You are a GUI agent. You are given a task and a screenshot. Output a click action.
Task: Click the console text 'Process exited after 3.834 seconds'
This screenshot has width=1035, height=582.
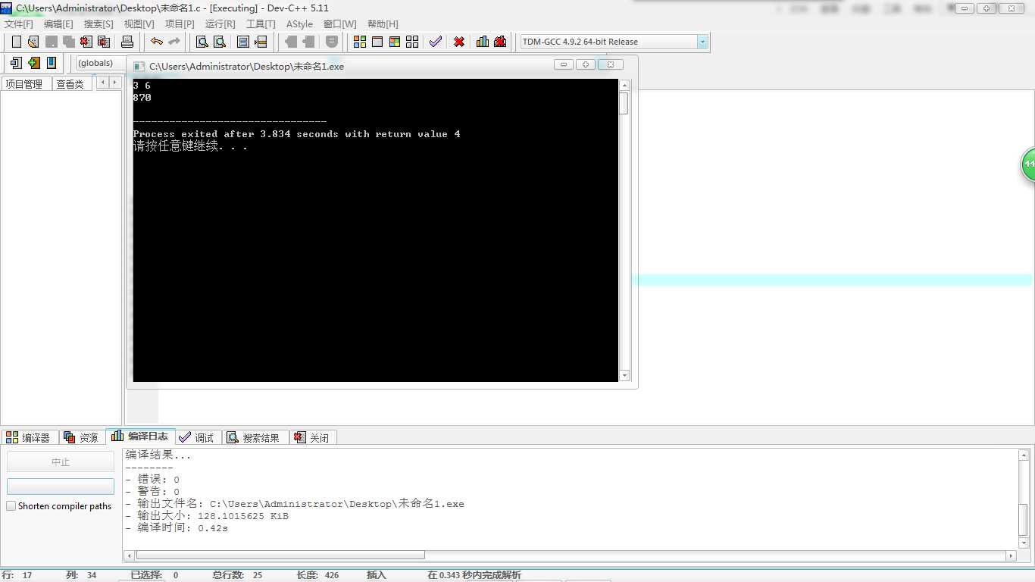(236, 134)
